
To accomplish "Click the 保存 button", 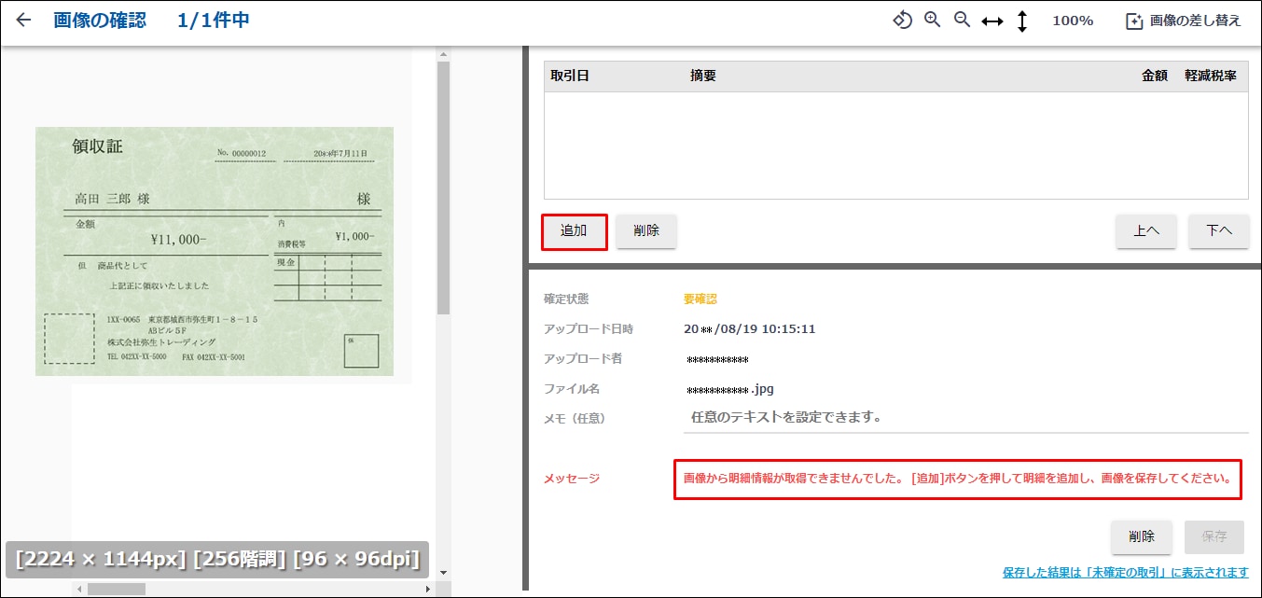I will click(1213, 536).
